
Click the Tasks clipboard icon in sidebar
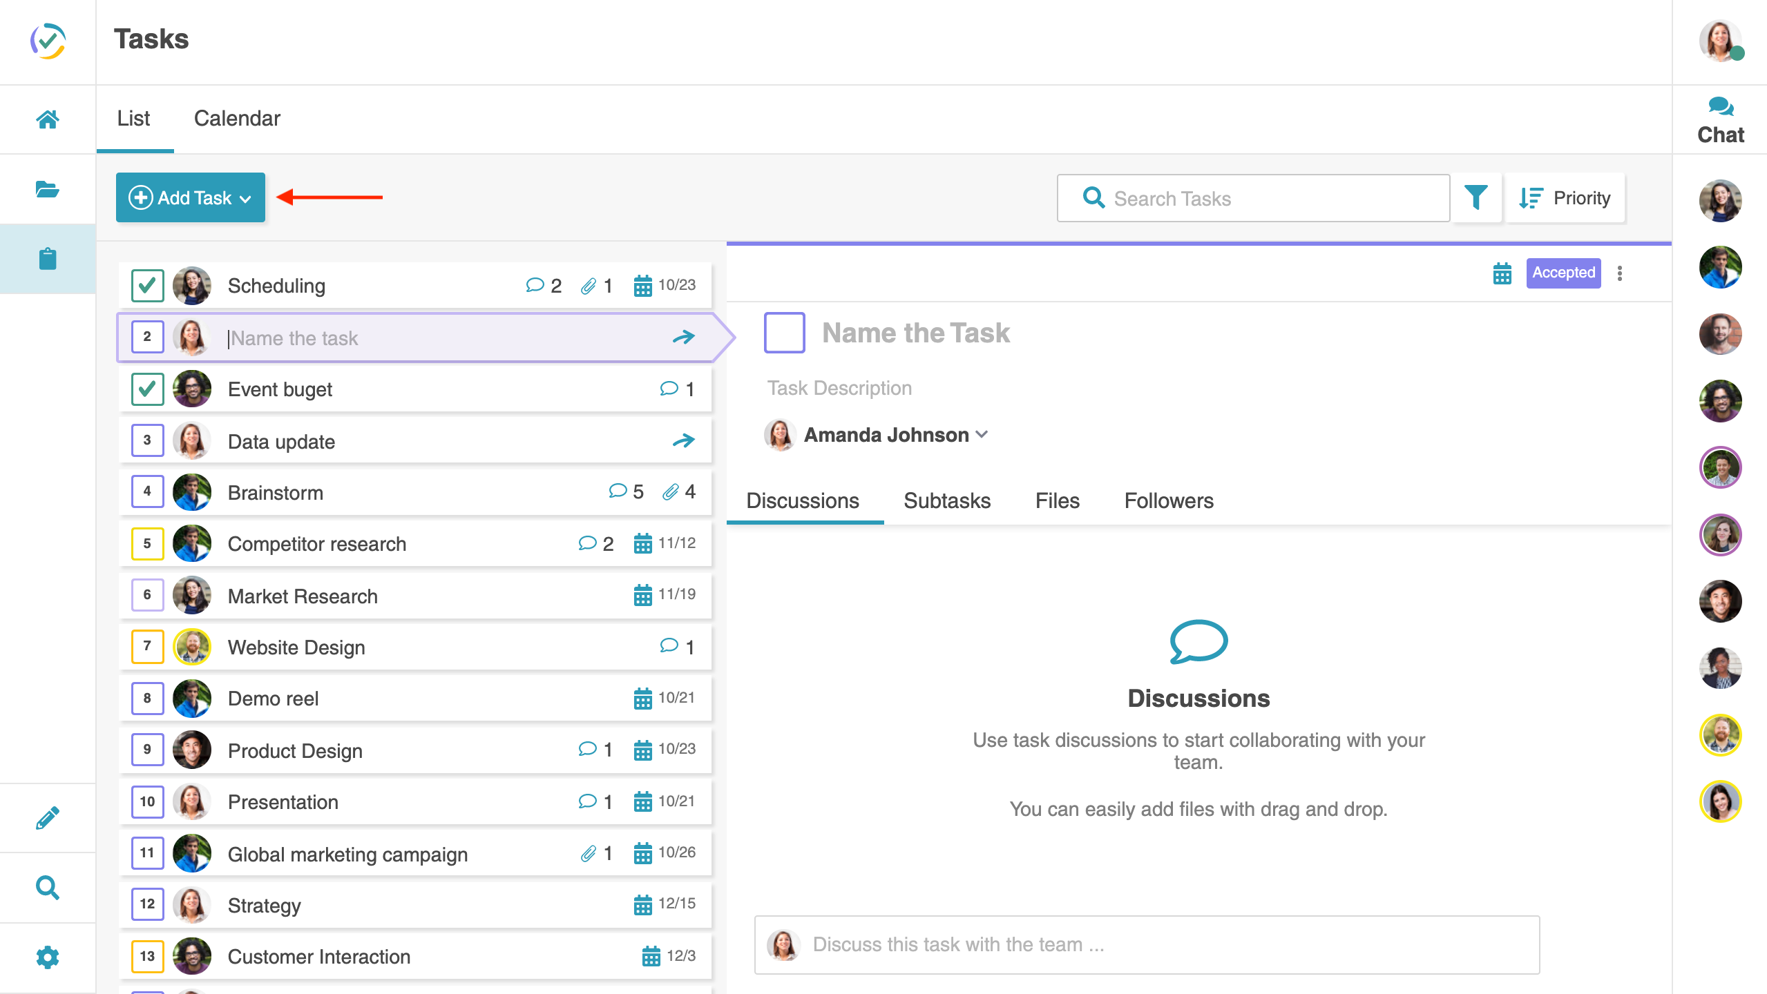point(48,258)
